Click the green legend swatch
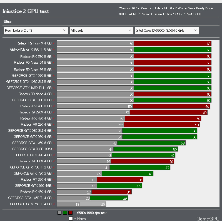This screenshot has height=221, width=222. (x=65, y=213)
